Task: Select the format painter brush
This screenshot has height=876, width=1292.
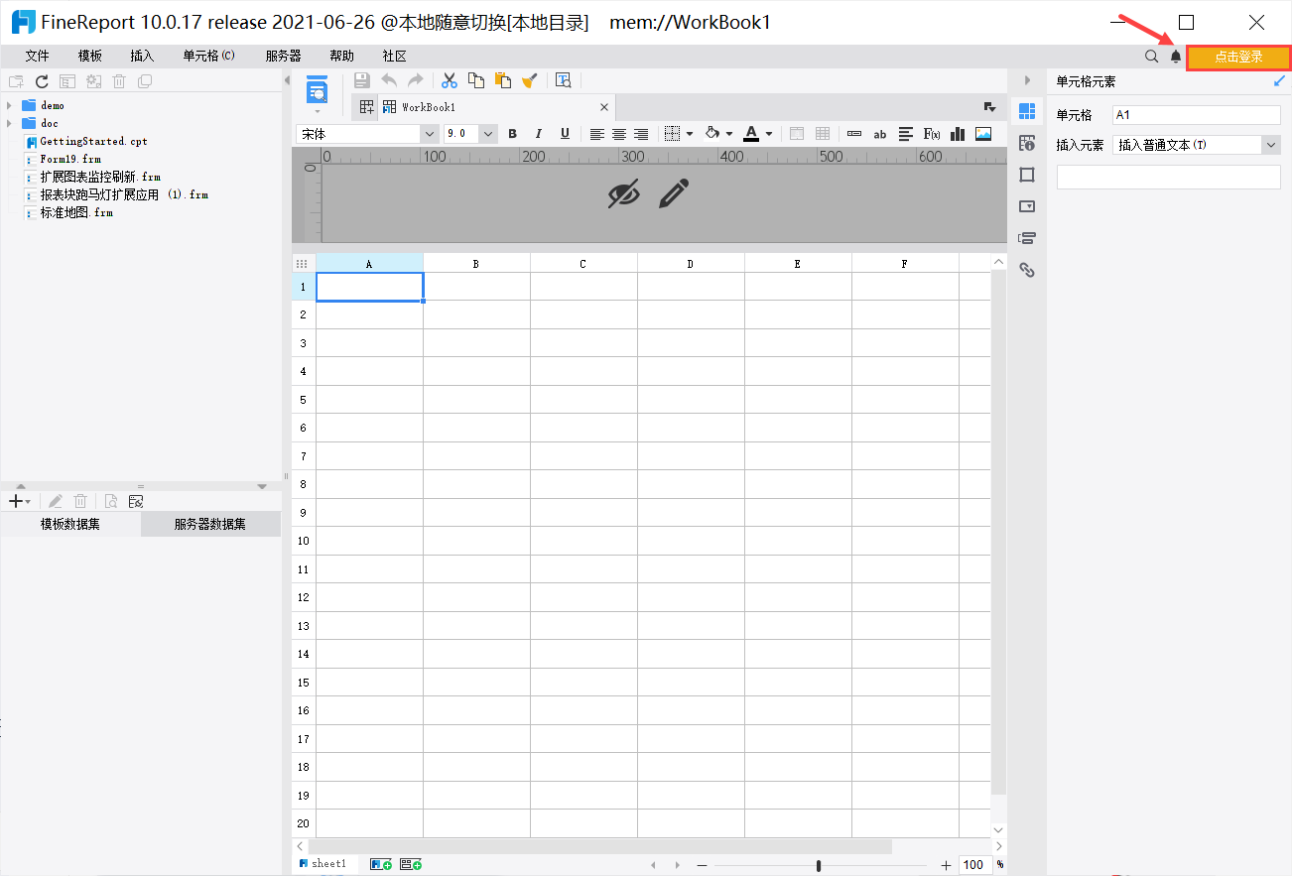Action: click(x=530, y=81)
